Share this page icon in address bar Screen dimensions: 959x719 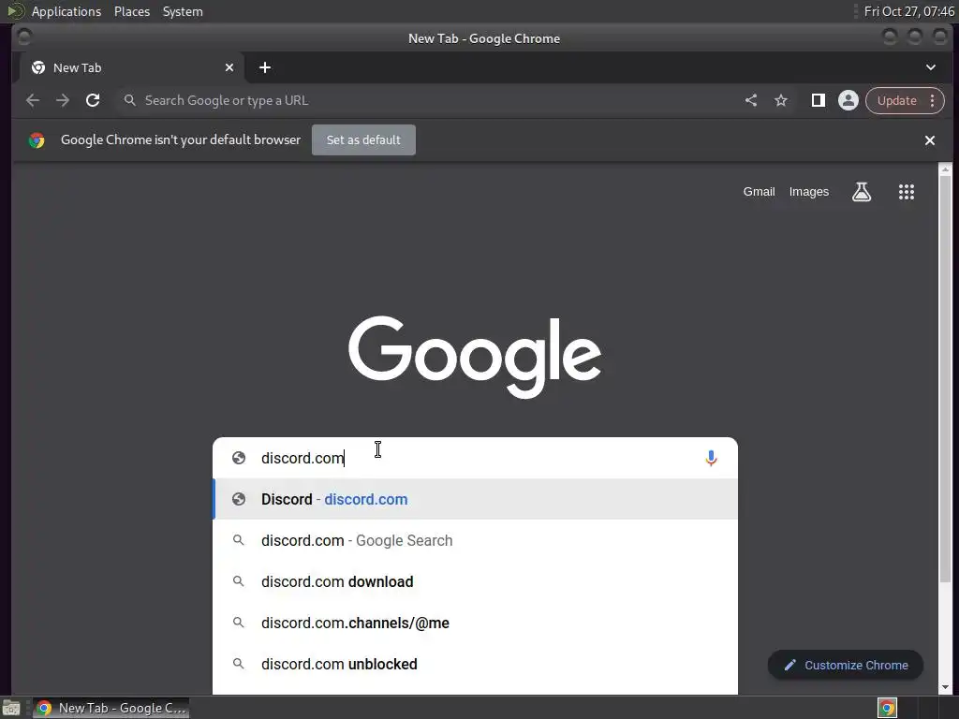tap(751, 100)
